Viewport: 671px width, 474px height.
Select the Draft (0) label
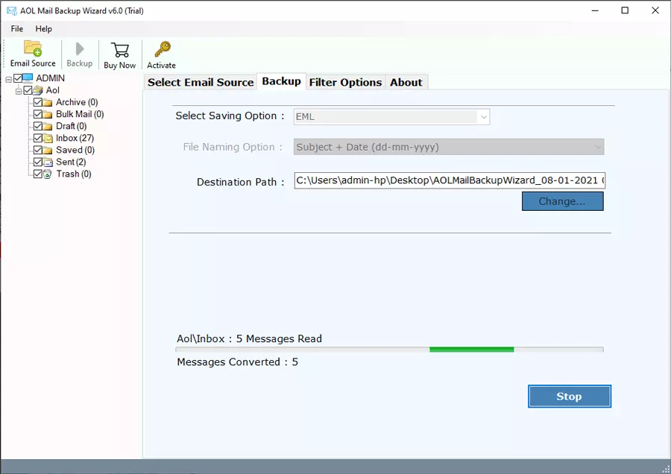[x=71, y=126]
